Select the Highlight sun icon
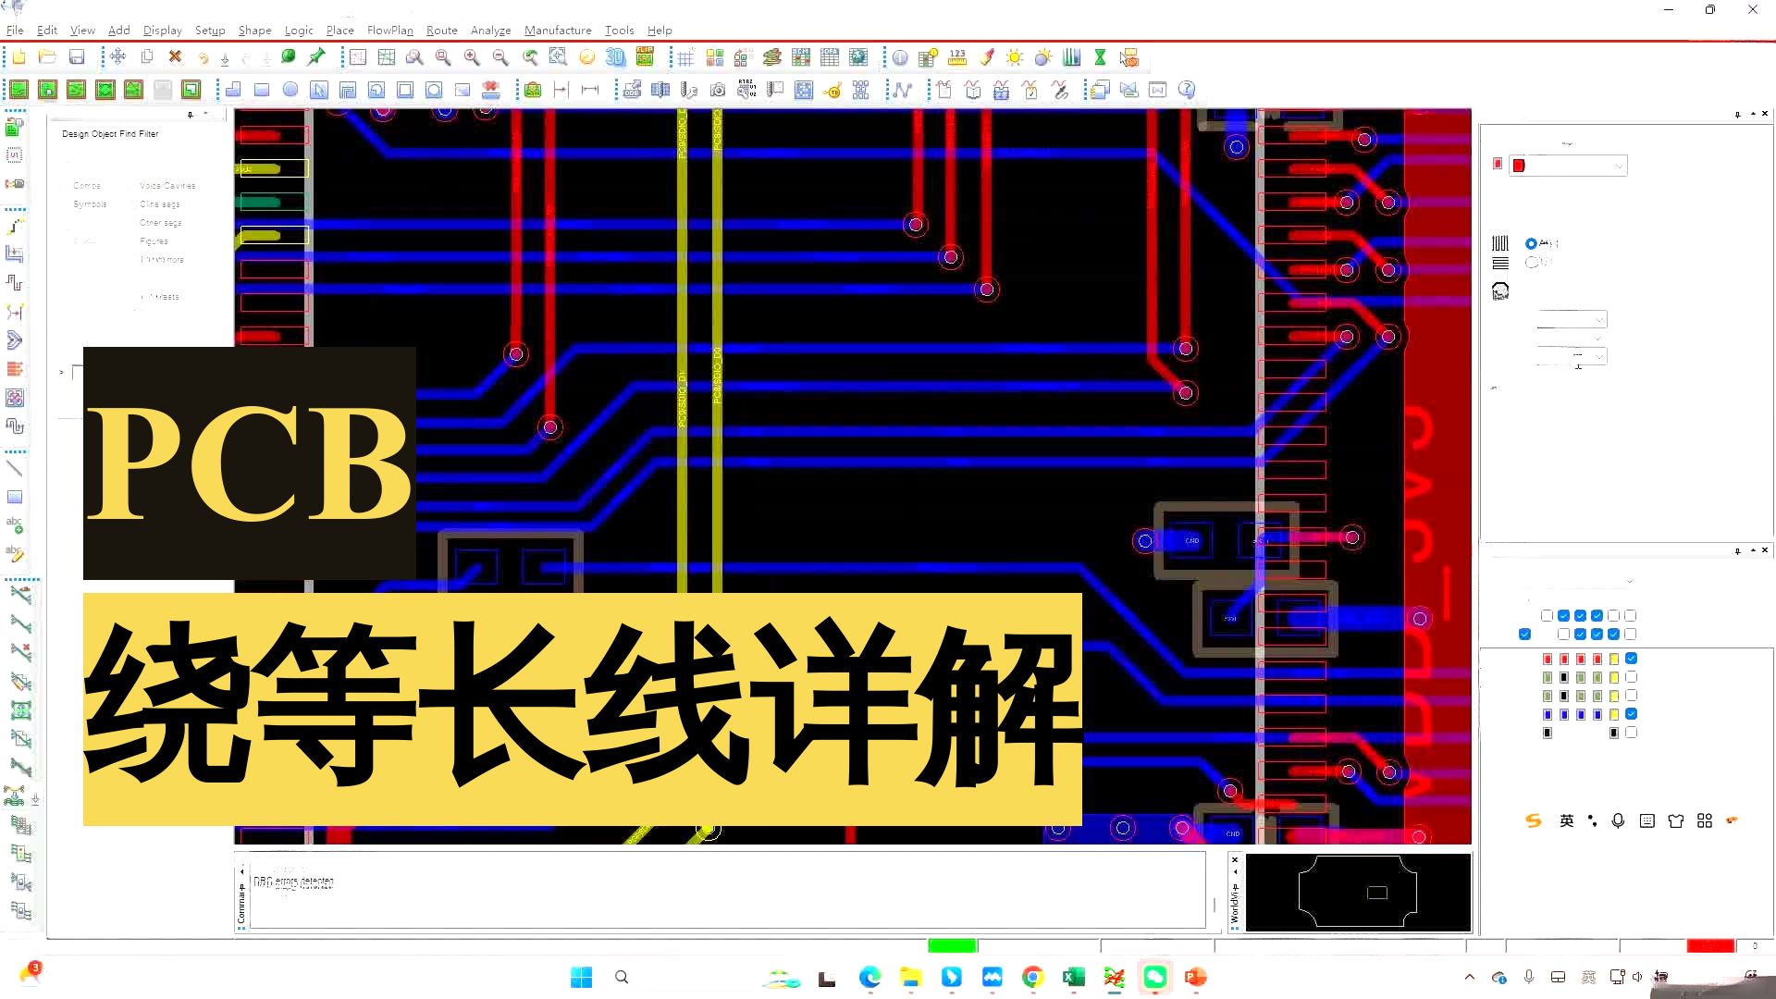Image resolution: width=1776 pixels, height=999 pixels. (1015, 57)
